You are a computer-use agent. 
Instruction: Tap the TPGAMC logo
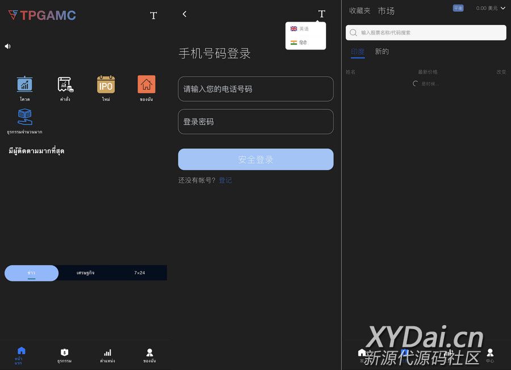pyautogui.click(x=42, y=15)
